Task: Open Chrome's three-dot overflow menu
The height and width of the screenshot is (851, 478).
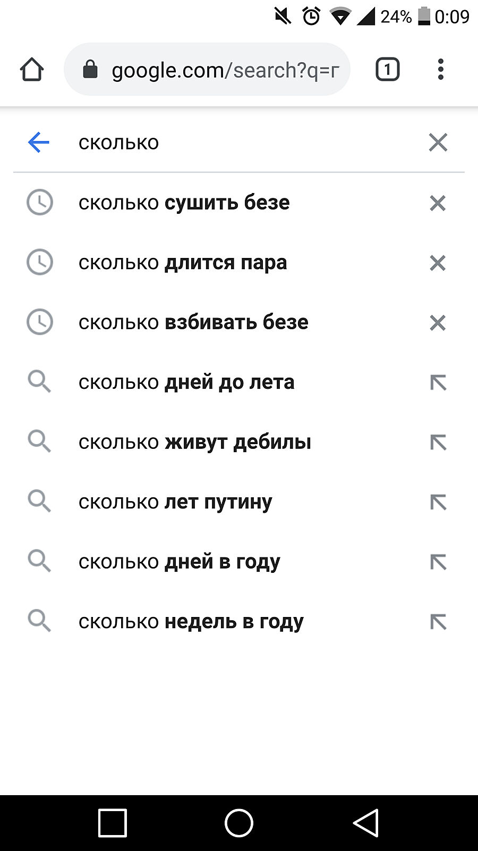Action: [x=440, y=70]
